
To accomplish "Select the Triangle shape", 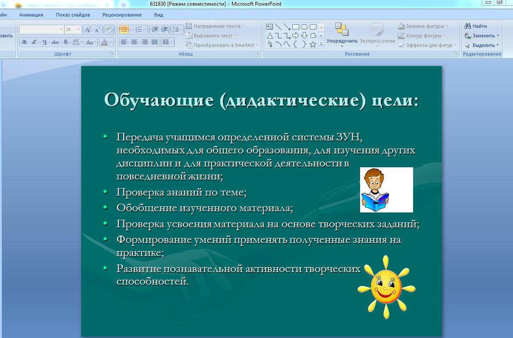I will pos(270,36).
